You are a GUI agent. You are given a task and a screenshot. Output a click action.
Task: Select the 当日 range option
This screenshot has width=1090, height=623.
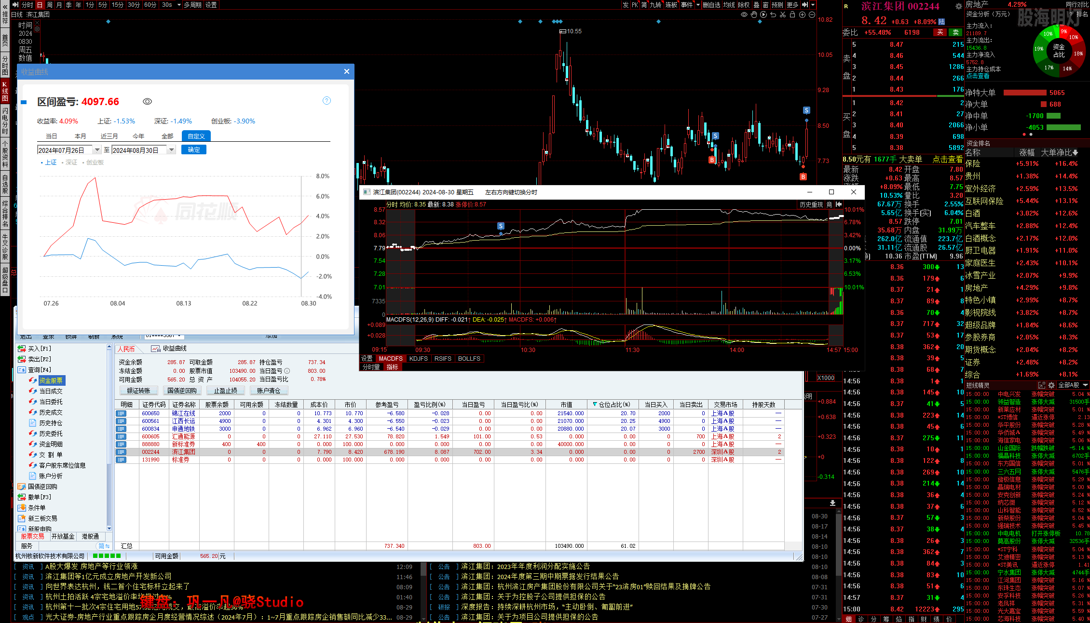[x=52, y=136]
